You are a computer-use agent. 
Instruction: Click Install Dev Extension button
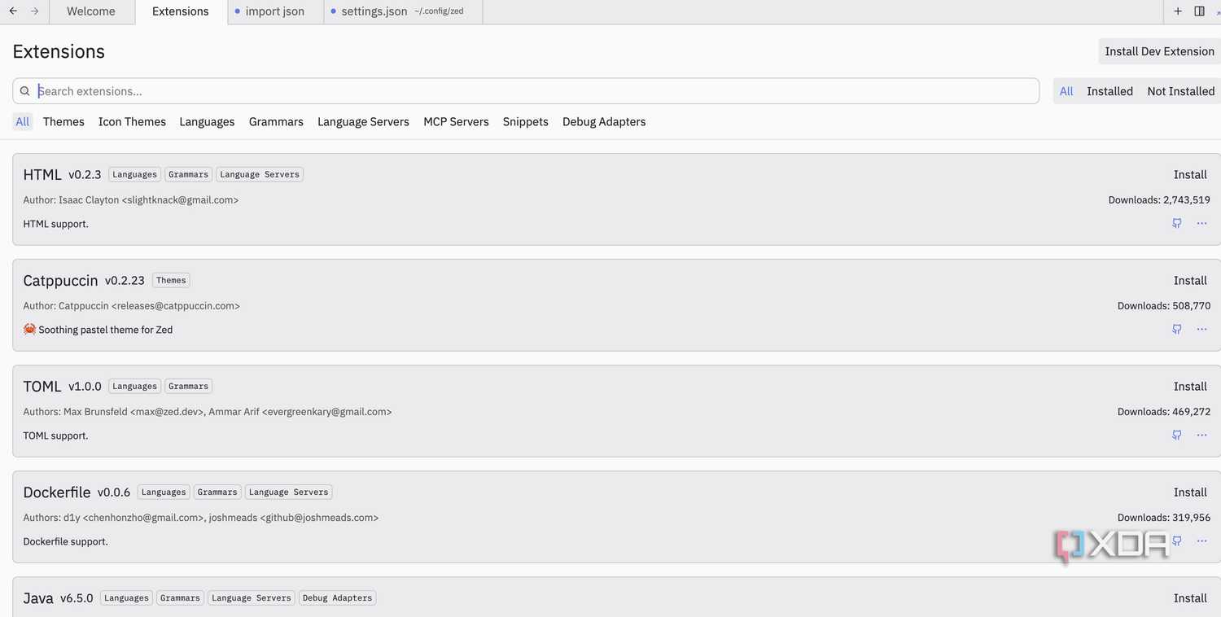[1159, 51]
